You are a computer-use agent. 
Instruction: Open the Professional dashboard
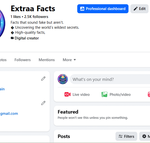(x=103, y=9)
